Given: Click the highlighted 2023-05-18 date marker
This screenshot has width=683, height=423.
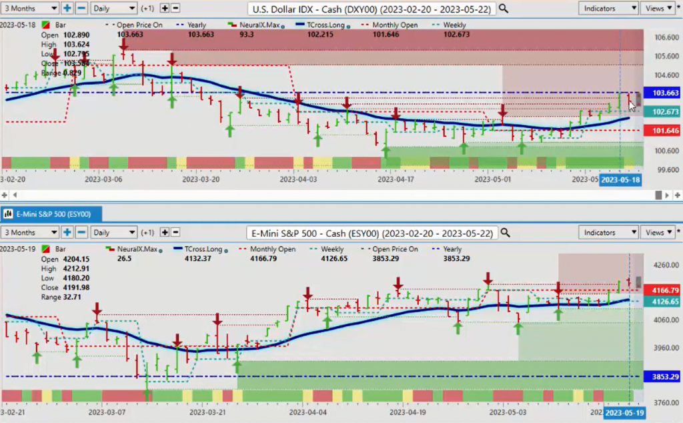Looking at the screenshot, I should [x=620, y=179].
